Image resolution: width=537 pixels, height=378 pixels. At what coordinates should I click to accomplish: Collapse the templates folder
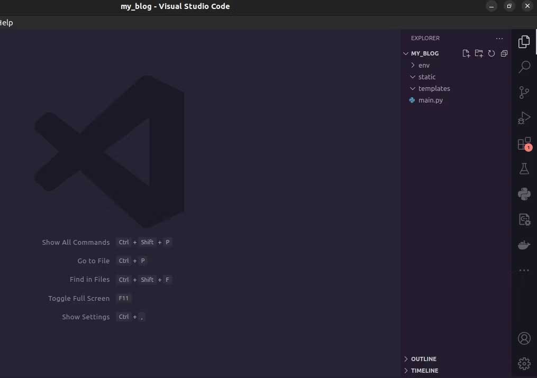434,88
